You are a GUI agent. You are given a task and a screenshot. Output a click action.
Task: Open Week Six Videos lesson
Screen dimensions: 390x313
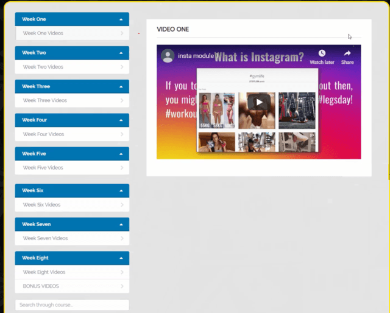coord(72,205)
